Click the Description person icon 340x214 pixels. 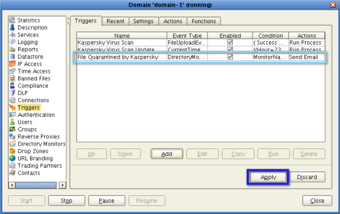click(12, 28)
